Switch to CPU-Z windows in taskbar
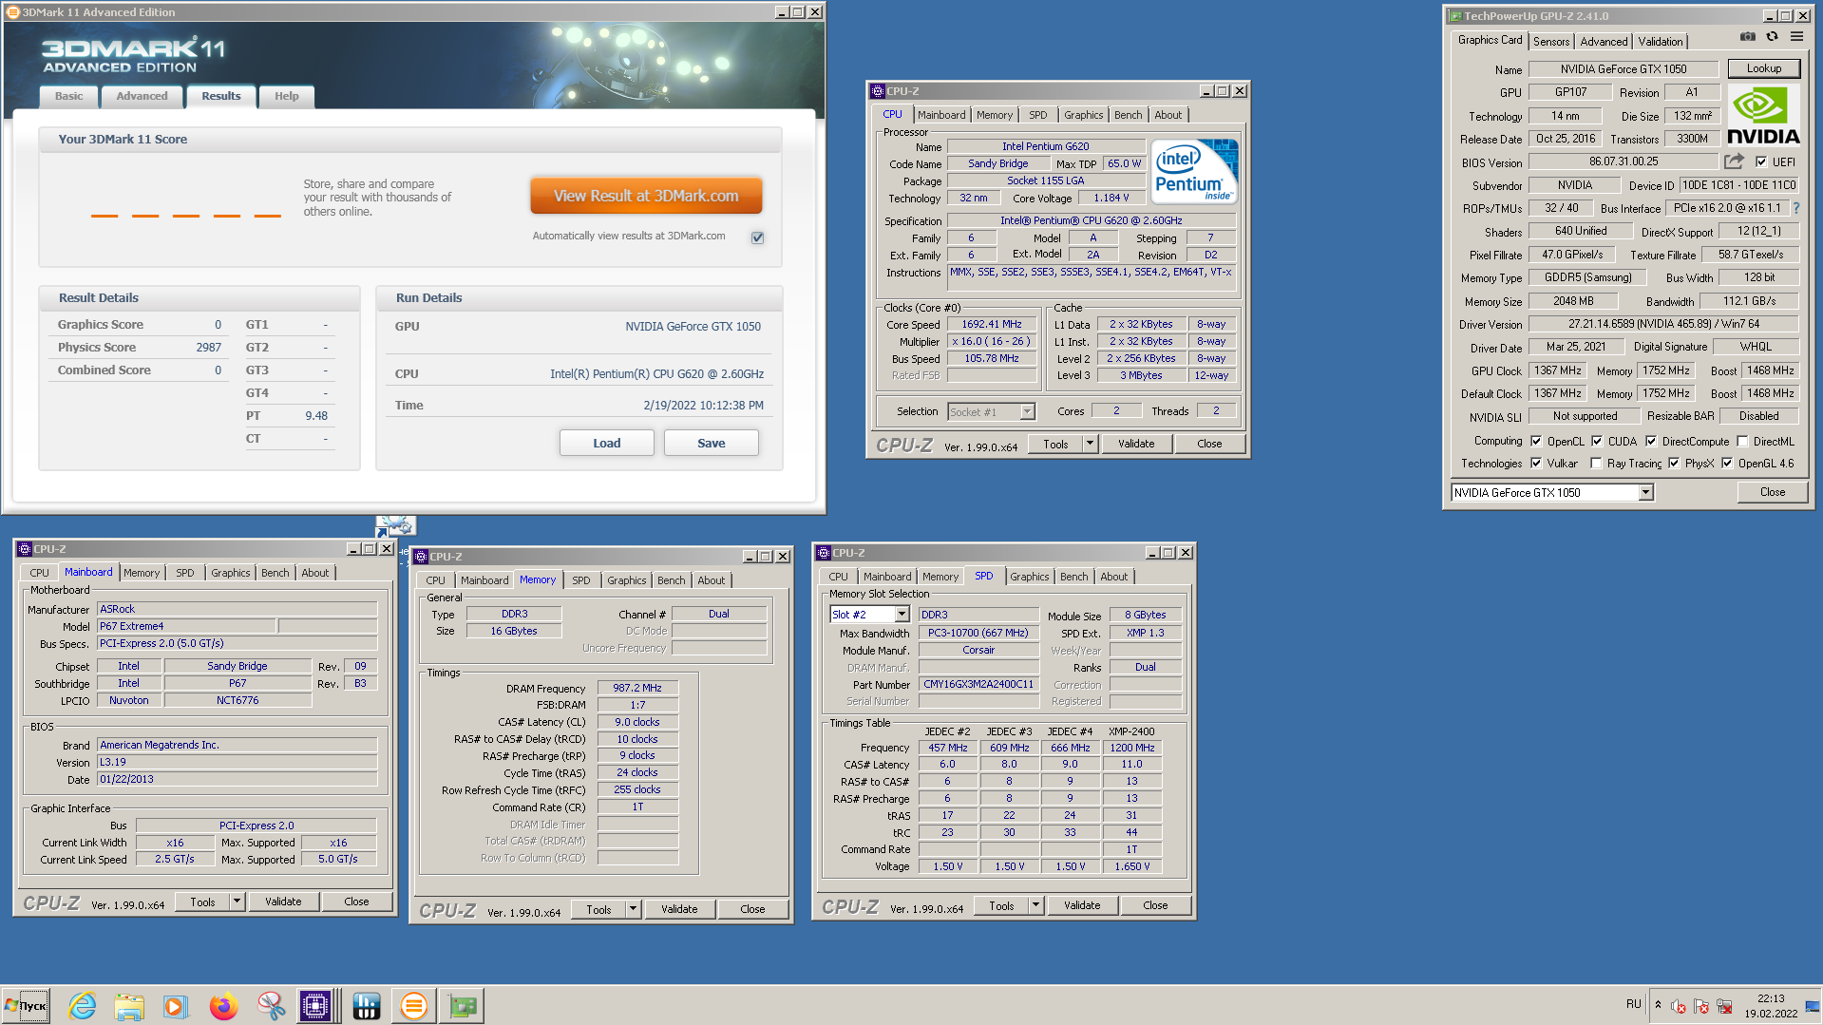 coord(316,1005)
